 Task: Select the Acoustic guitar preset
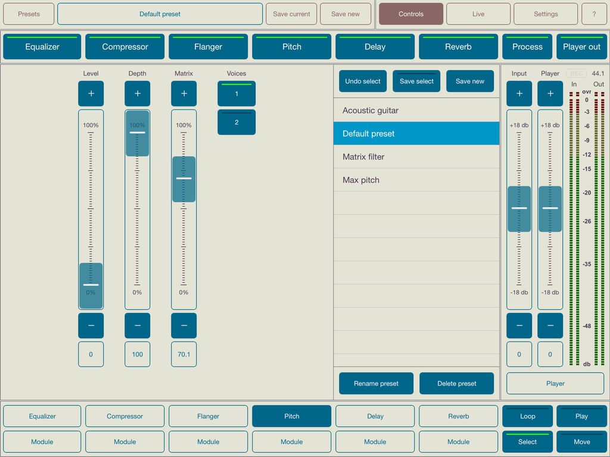pos(416,110)
